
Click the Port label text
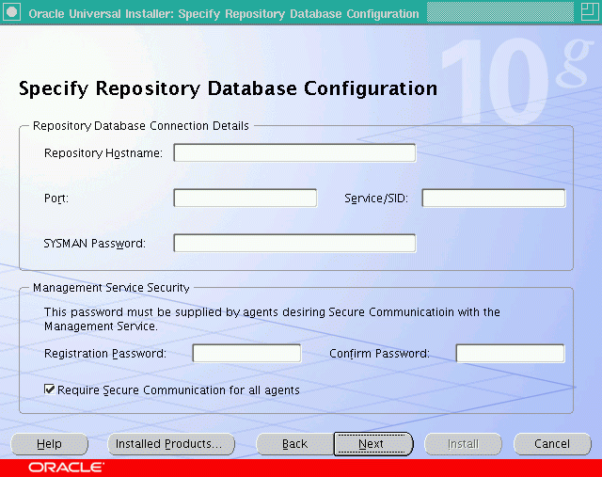56,199
